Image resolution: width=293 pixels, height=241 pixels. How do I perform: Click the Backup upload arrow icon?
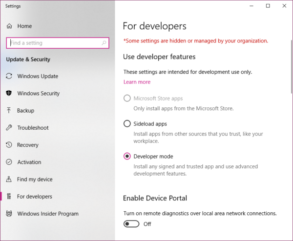[x=9, y=110]
